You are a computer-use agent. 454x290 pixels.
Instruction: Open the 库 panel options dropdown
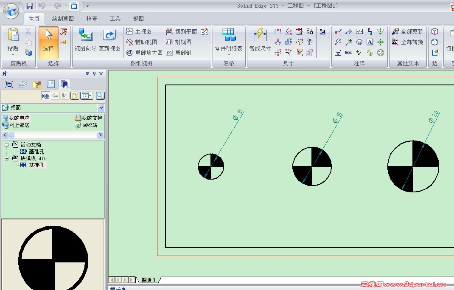[x=87, y=73]
